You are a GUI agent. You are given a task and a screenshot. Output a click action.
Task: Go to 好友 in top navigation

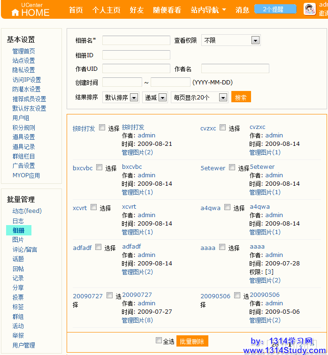[137, 10]
